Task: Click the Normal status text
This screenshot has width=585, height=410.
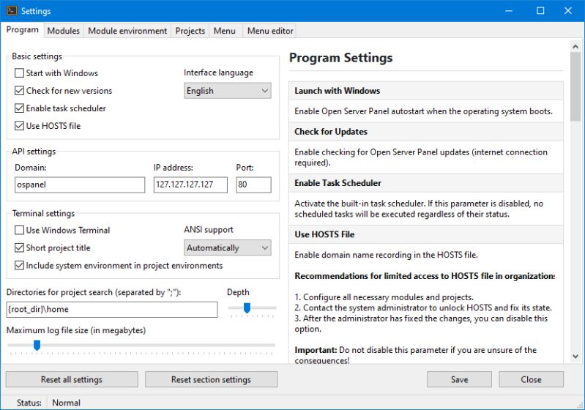Action: [66, 403]
